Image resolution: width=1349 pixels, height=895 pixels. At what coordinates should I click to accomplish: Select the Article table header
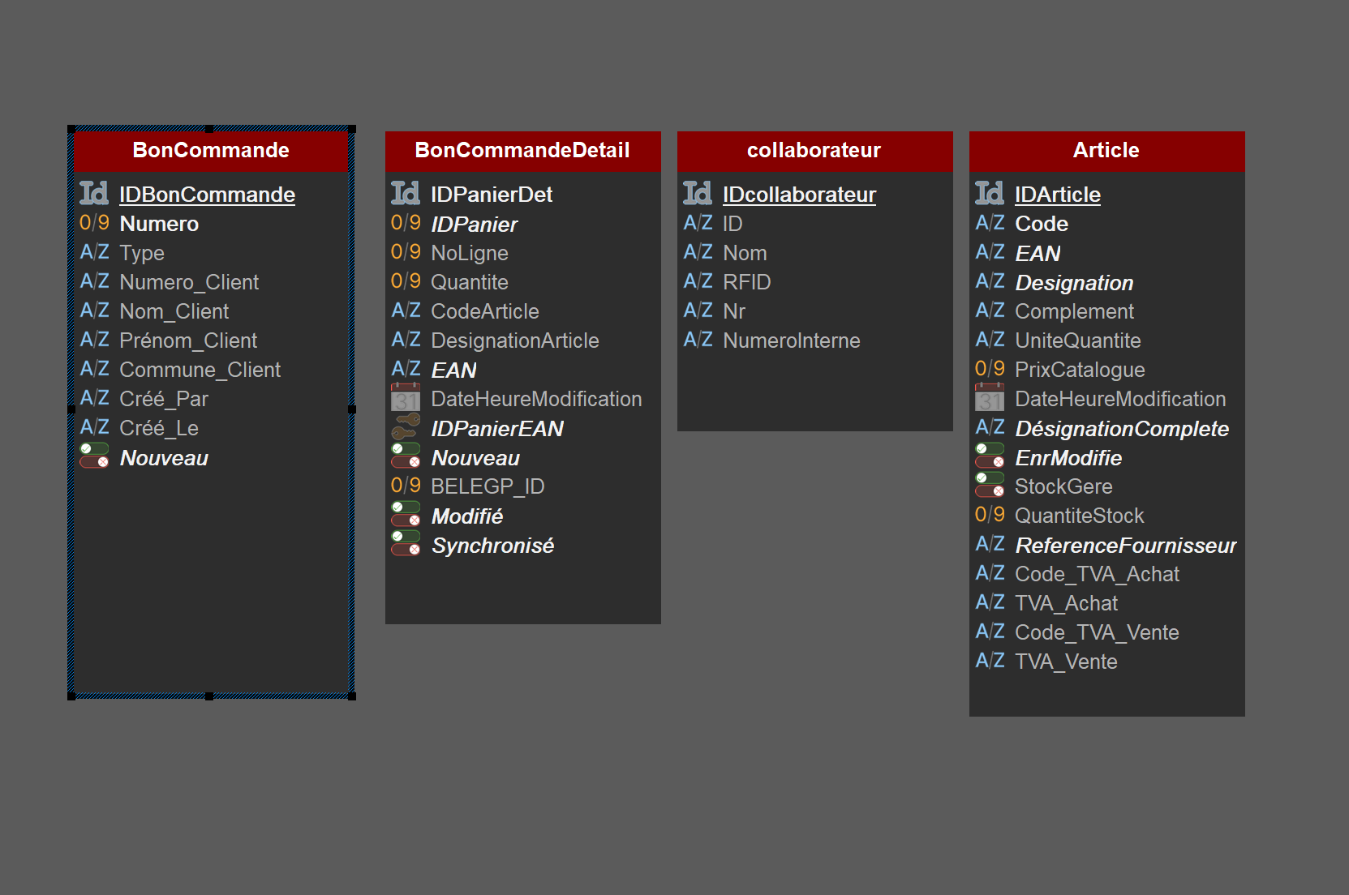click(1107, 151)
